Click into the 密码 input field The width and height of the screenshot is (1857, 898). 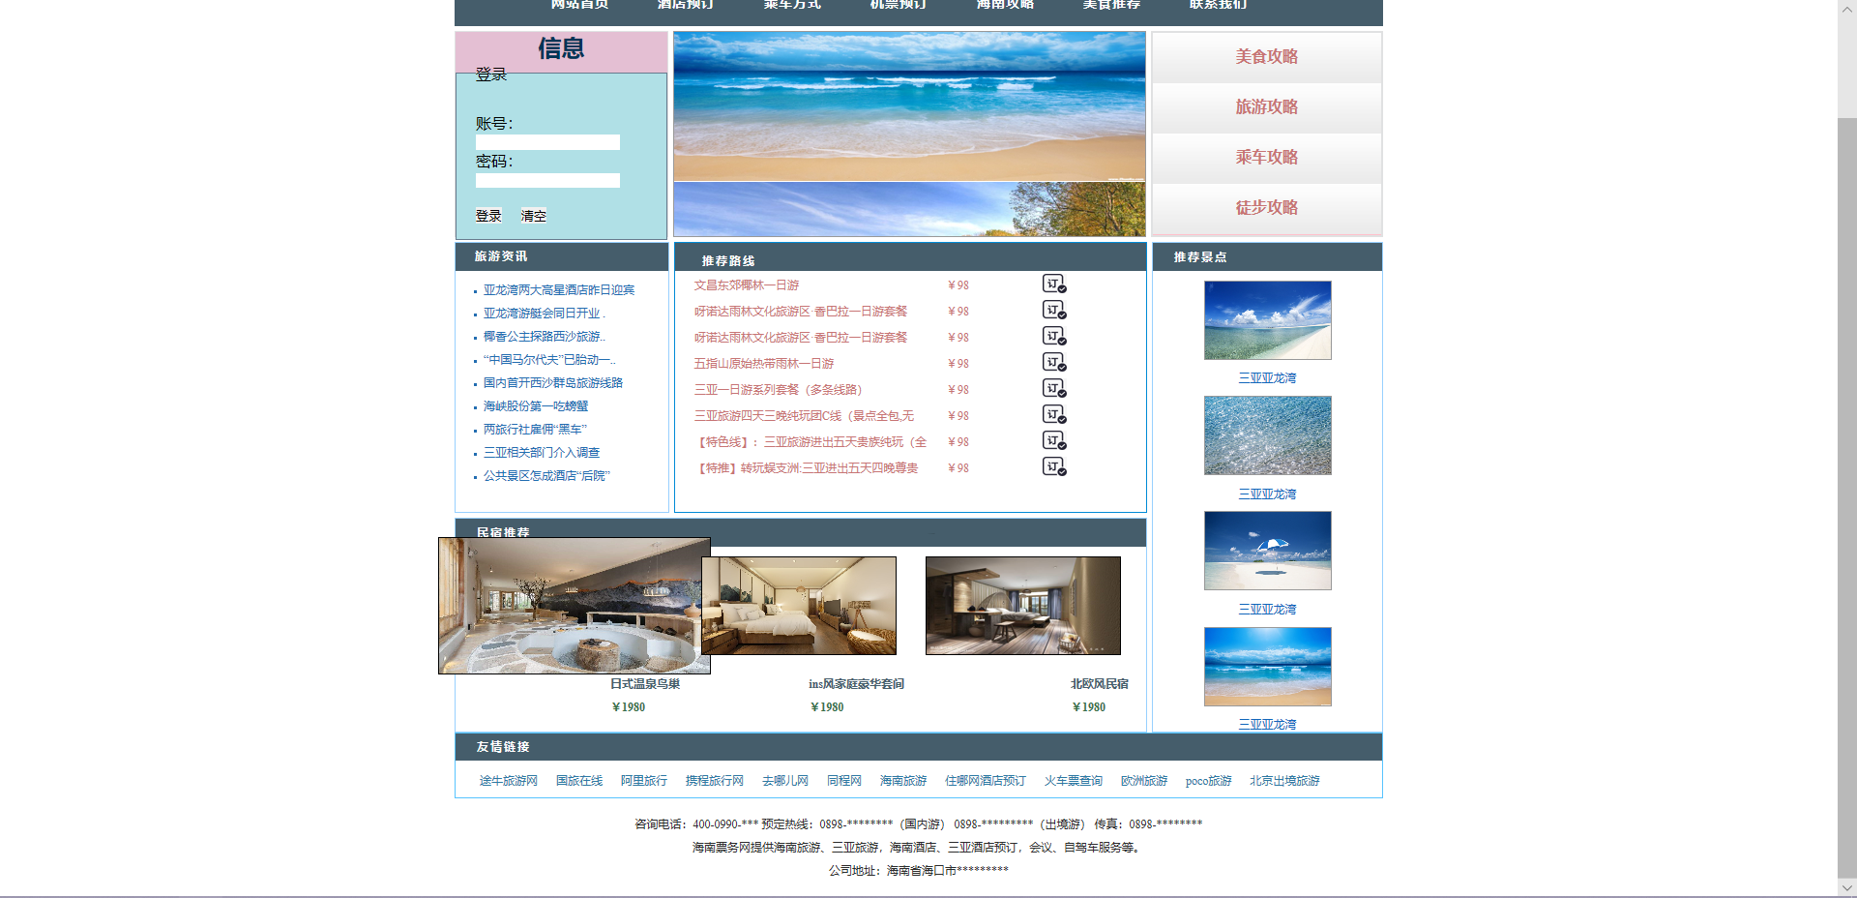(x=547, y=181)
